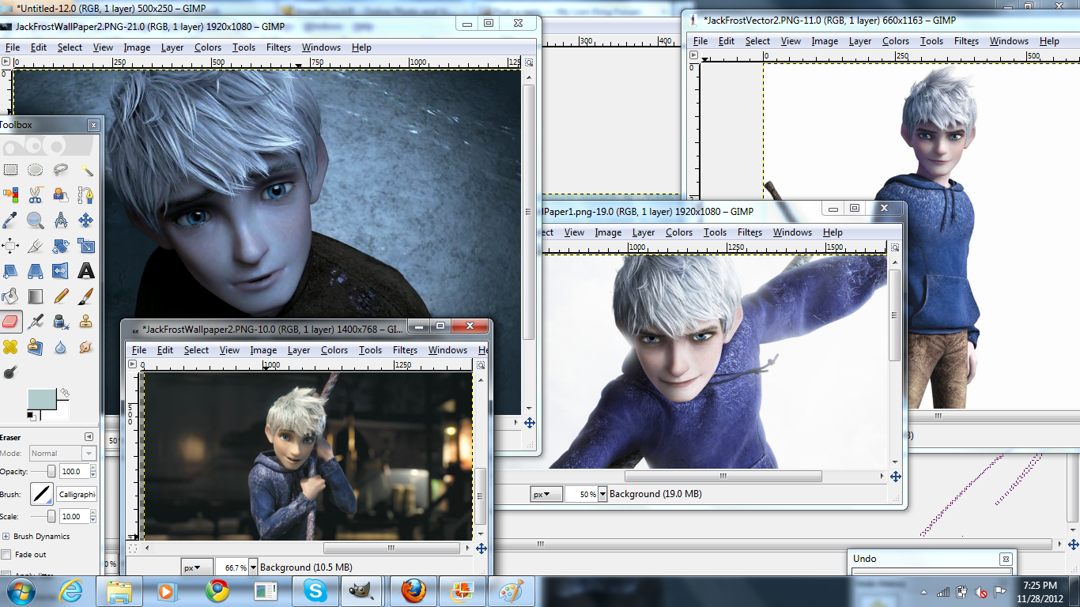
Task: Open px unit dropdown beside 50% zoom
Action: click(546, 494)
